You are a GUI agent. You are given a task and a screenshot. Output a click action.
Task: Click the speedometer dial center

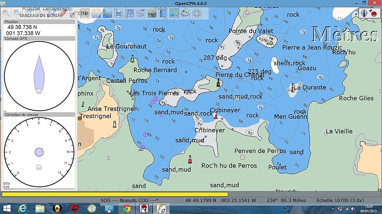tap(39, 152)
